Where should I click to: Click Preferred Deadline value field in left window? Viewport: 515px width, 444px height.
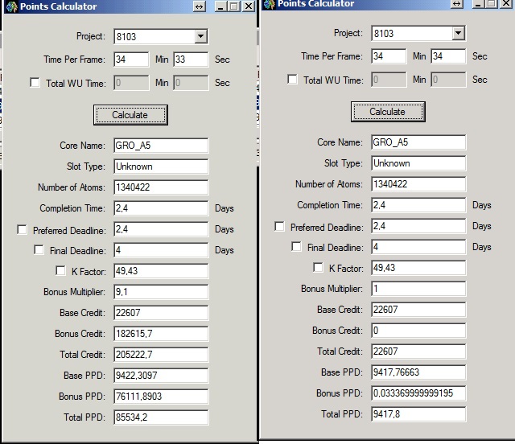161,229
